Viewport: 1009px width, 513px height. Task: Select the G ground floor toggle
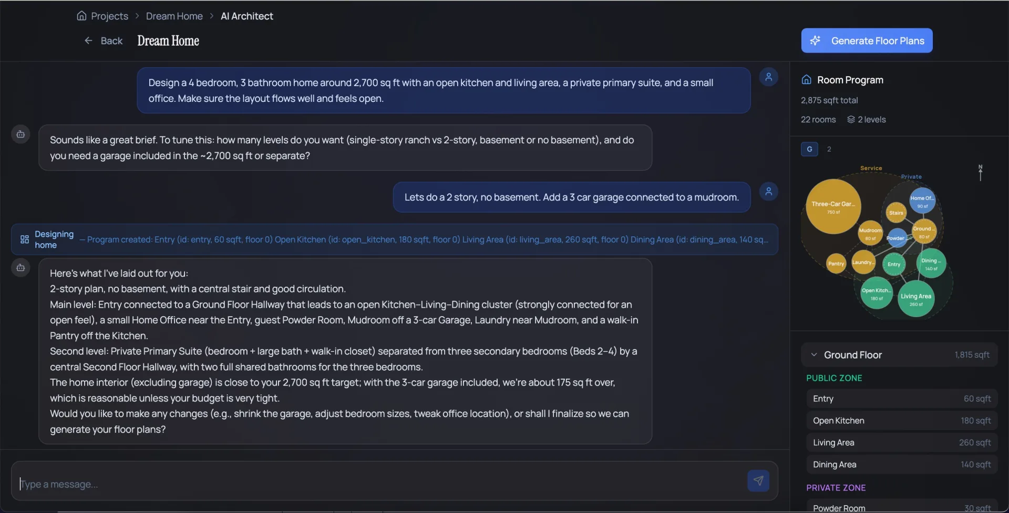[809, 149]
